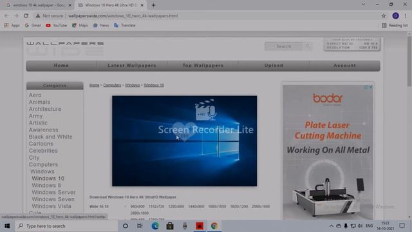The height and width of the screenshot is (232, 412).
Task: Open the Maps bookmark
Action: point(80,25)
